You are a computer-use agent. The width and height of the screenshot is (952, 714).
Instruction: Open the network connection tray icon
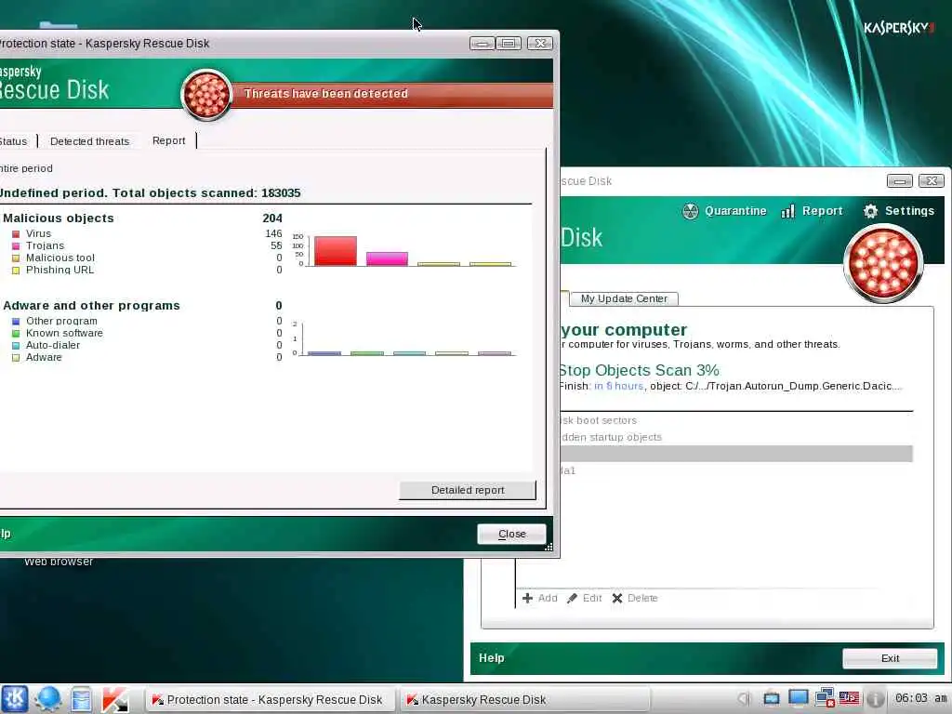pyautogui.click(x=825, y=699)
